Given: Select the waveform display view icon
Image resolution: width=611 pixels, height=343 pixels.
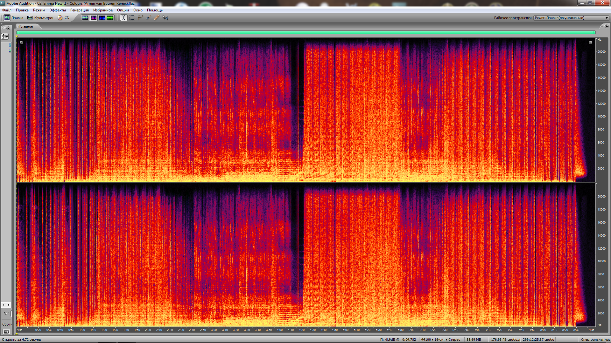Looking at the screenshot, I should [x=85, y=18].
